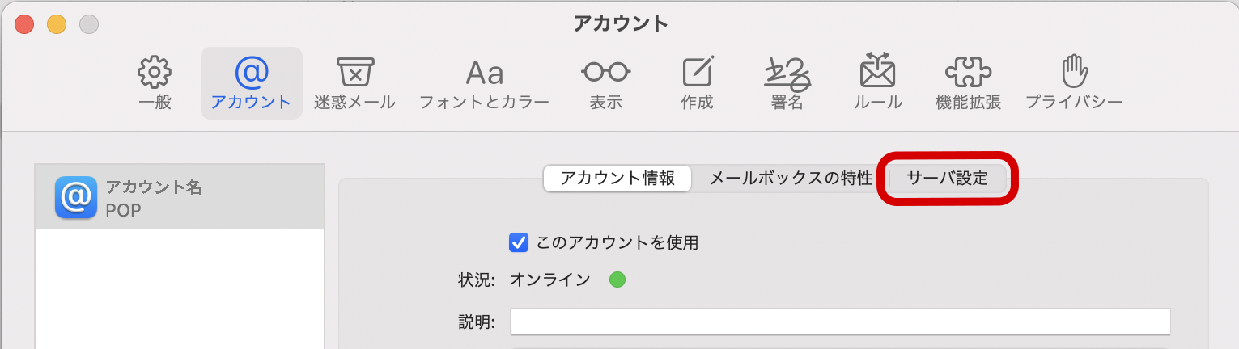Click the green online status indicator

coord(617,280)
